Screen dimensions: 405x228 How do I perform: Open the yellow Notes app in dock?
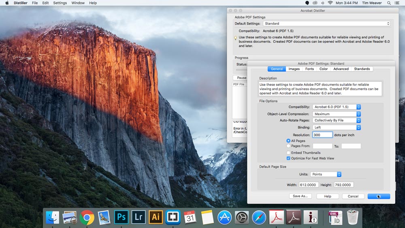pos(207,217)
